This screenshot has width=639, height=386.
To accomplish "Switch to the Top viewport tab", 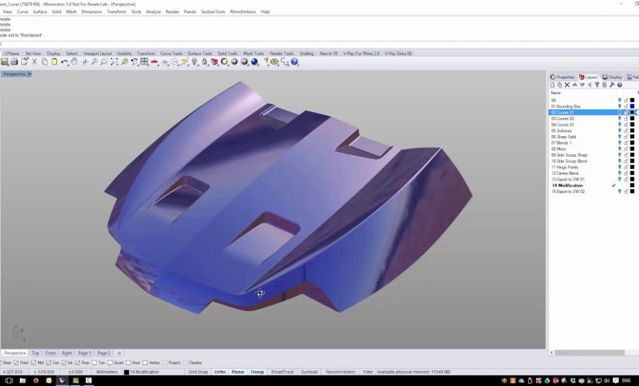I will click(x=35, y=353).
